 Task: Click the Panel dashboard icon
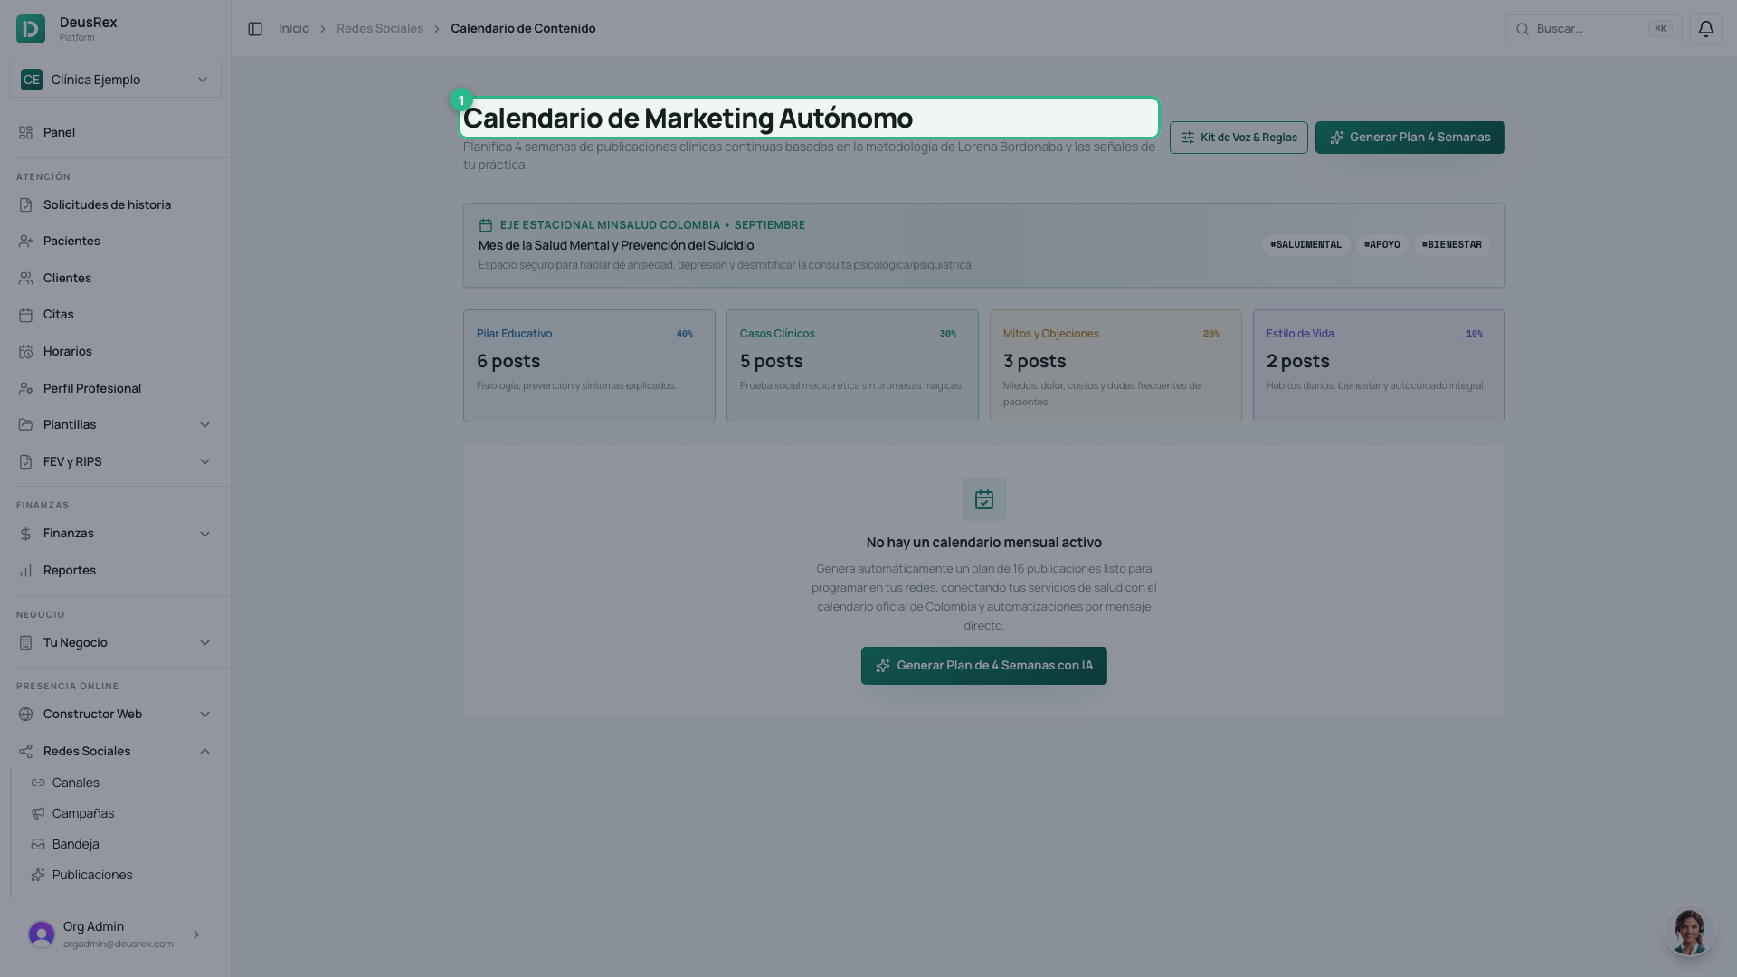click(25, 133)
